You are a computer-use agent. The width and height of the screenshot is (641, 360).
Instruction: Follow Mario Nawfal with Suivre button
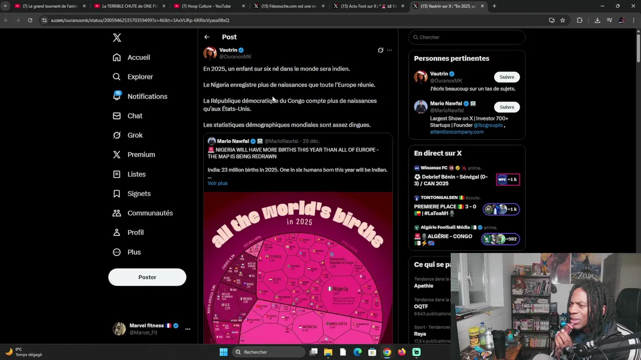point(507,107)
